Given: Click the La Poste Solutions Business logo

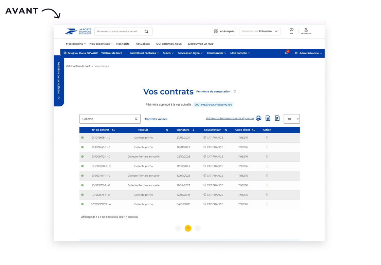Looking at the screenshot, I should point(78,32).
